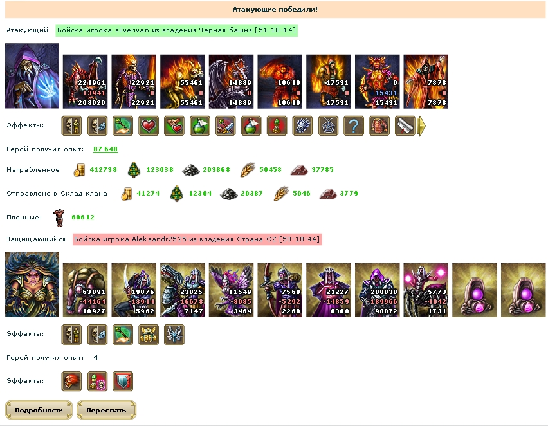548x426 pixels.
Task: Click the captives icon beside 60612
Action: [x=59, y=218]
